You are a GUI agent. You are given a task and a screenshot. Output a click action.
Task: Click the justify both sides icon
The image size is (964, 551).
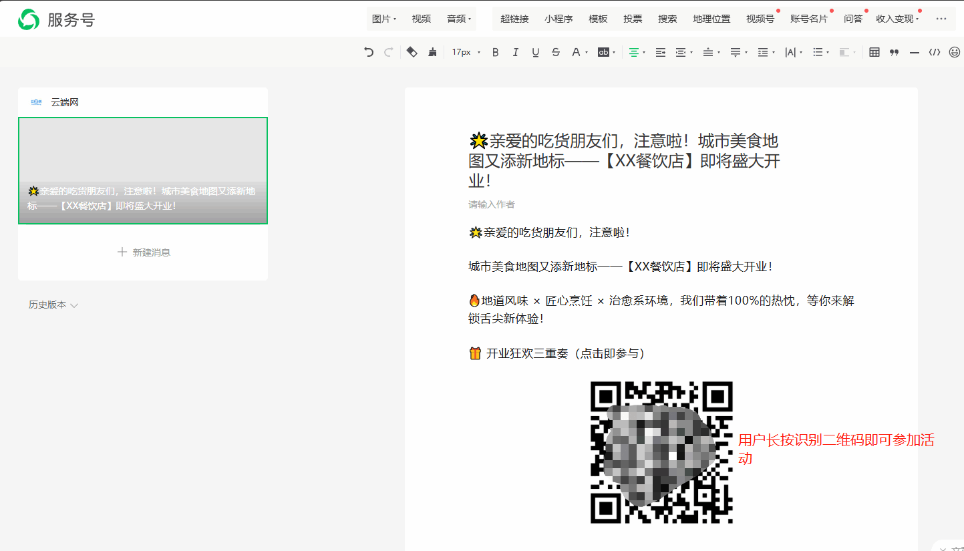click(x=661, y=52)
